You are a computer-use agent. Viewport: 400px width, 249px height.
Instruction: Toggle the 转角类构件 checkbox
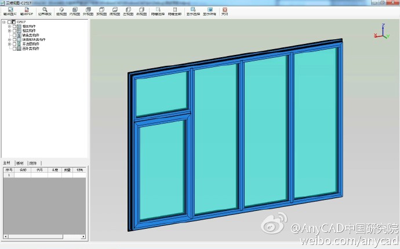14,35
